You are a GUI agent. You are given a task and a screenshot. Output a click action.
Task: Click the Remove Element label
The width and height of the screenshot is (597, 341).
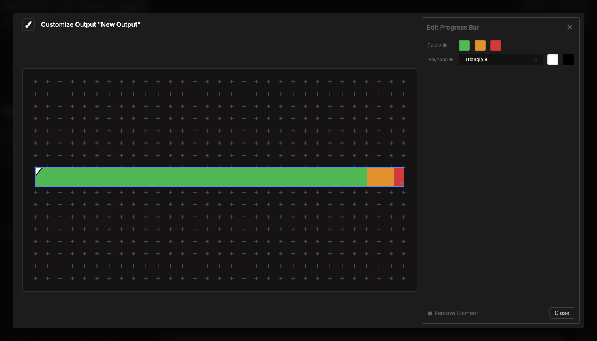456,313
